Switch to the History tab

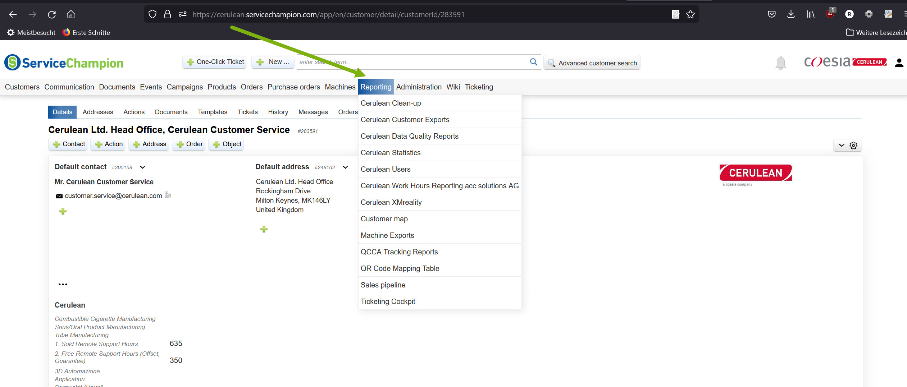(278, 112)
